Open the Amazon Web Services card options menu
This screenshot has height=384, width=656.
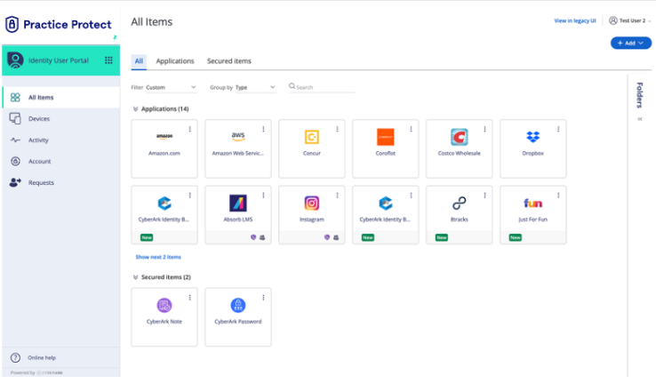(264, 129)
